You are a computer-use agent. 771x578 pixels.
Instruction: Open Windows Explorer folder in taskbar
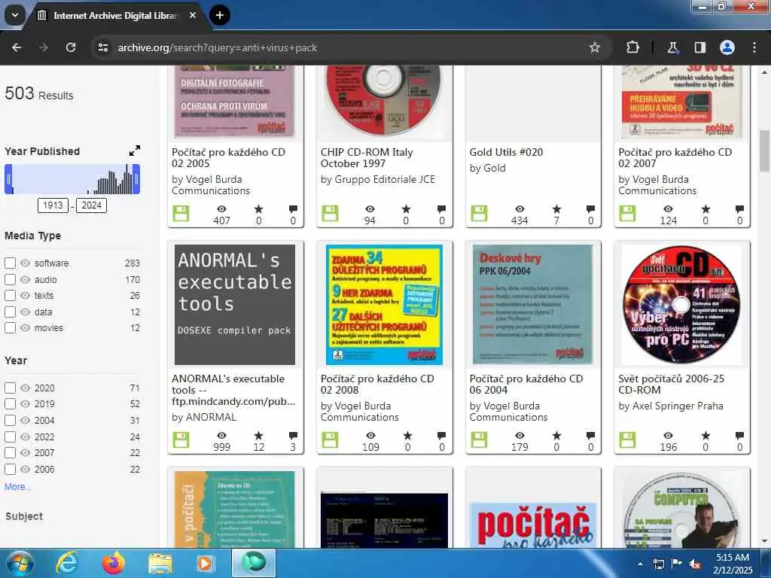160,563
